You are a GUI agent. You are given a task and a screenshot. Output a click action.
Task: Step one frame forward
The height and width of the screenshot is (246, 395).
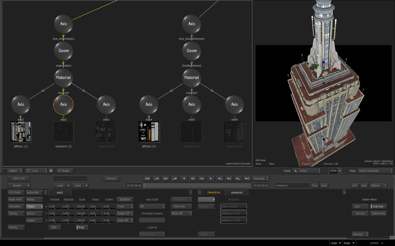(202, 179)
